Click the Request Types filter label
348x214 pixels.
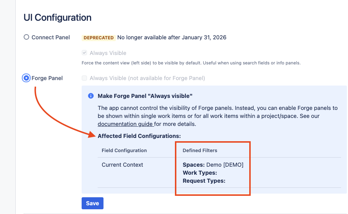click(x=204, y=181)
